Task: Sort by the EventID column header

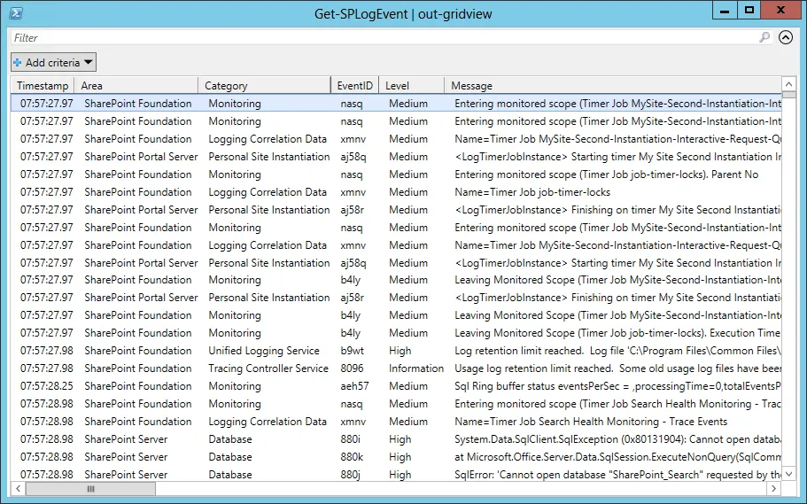Action: [x=355, y=85]
